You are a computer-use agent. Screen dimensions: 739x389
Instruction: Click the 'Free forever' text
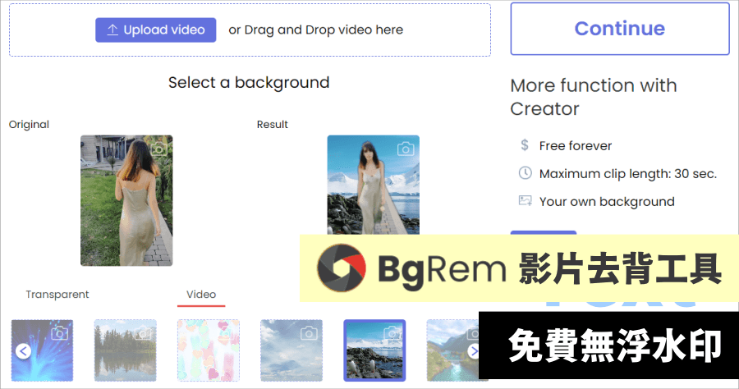pyautogui.click(x=576, y=146)
